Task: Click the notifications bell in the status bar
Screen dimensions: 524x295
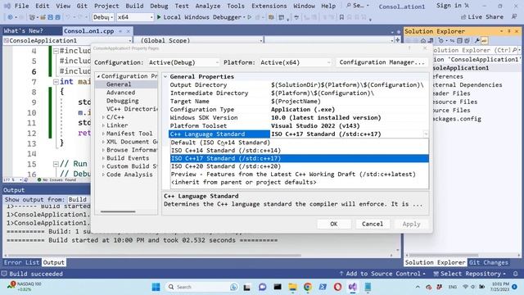Action: [x=516, y=274]
